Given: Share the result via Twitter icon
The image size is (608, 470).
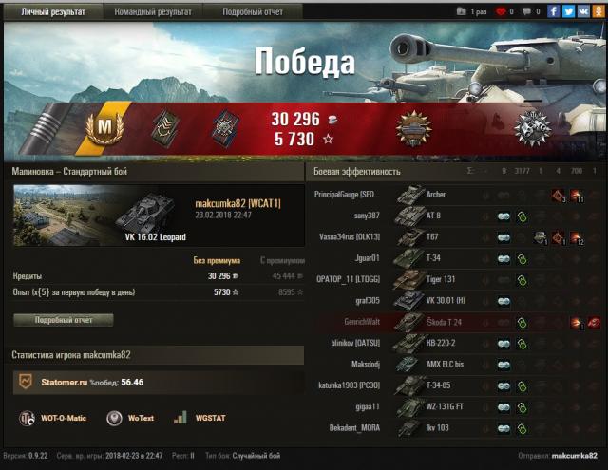Looking at the screenshot, I should click(x=568, y=11).
